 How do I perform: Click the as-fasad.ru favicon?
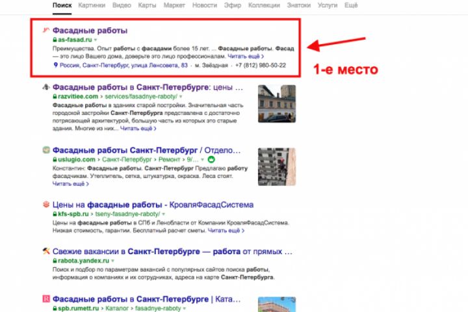[x=45, y=30]
